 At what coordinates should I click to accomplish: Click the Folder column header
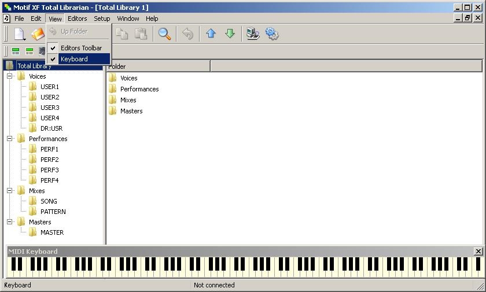click(x=159, y=66)
